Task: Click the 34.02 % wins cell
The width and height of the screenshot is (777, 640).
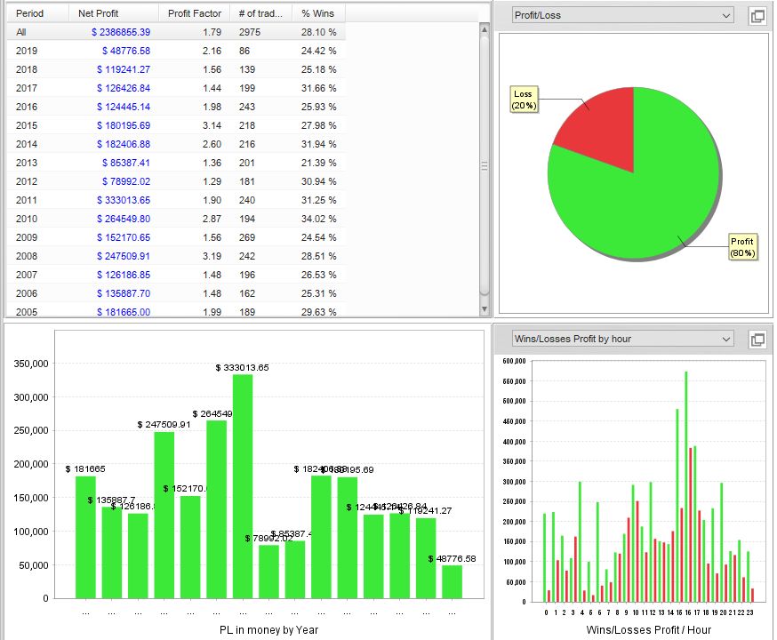Action: click(318, 219)
